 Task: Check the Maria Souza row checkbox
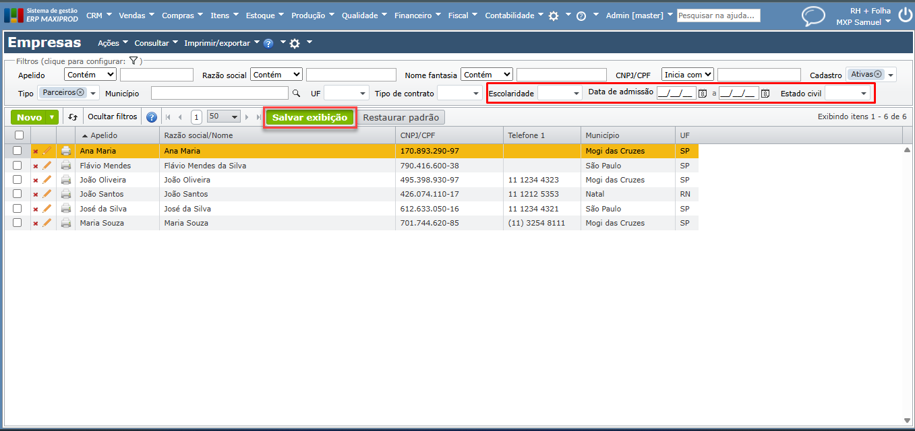click(18, 223)
